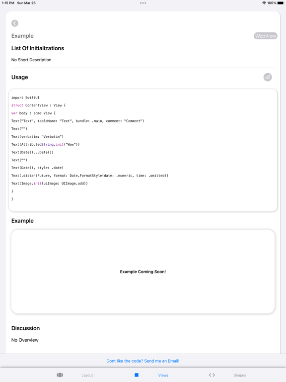
Task: Switch to the Layout tab label
Action: pyautogui.click(x=87, y=375)
